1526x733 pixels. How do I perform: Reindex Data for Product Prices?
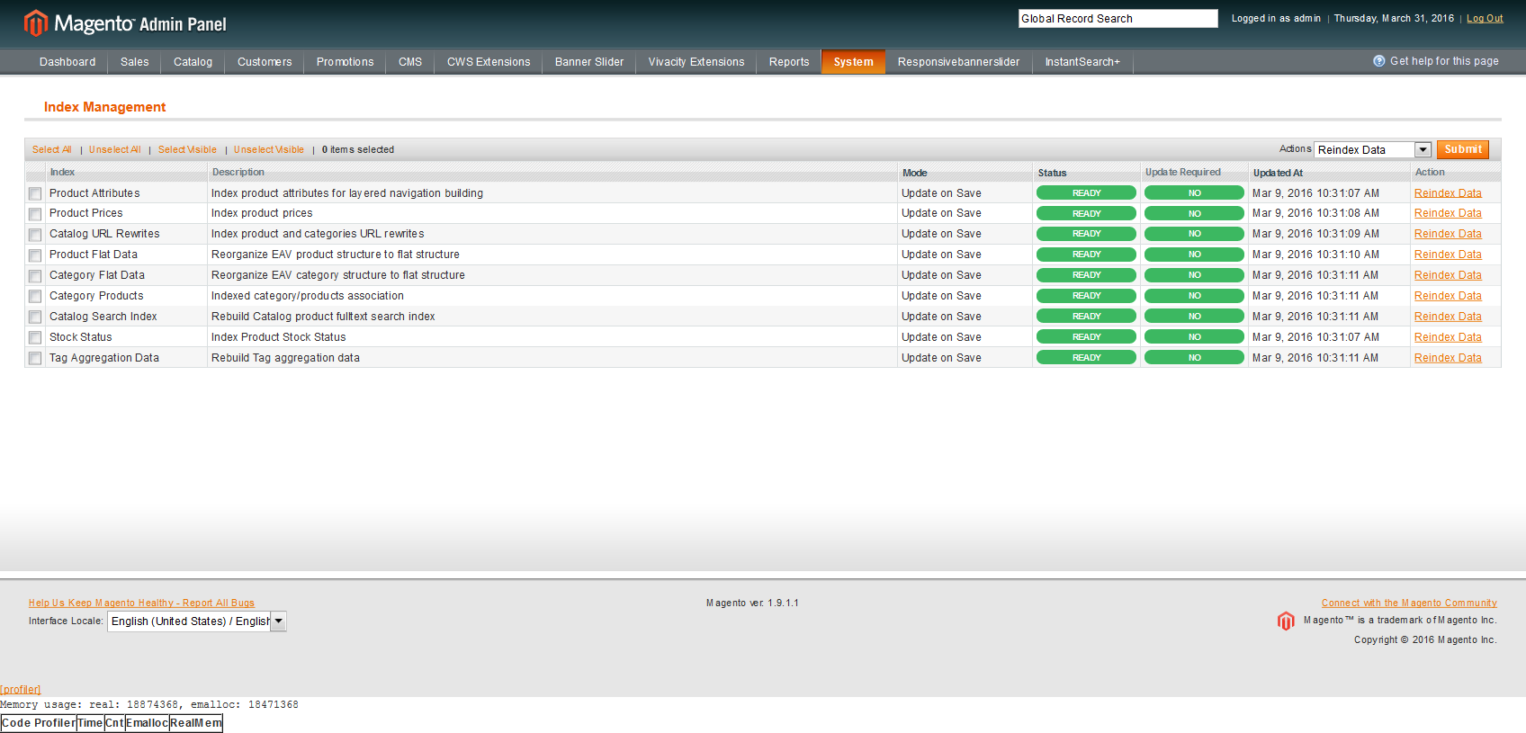pyautogui.click(x=1448, y=213)
